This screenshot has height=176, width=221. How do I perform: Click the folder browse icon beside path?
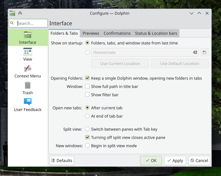click(204, 52)
